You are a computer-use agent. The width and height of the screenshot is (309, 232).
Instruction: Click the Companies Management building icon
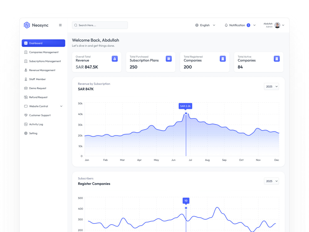(x=26, y=52)
